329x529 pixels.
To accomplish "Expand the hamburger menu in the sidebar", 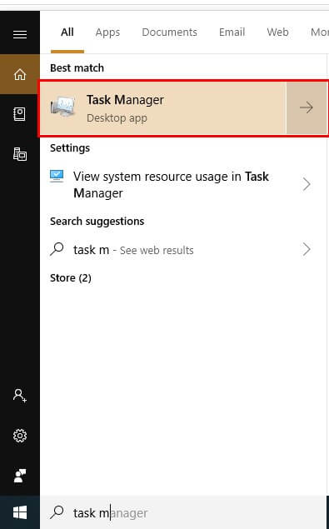I will coord(20,34).
